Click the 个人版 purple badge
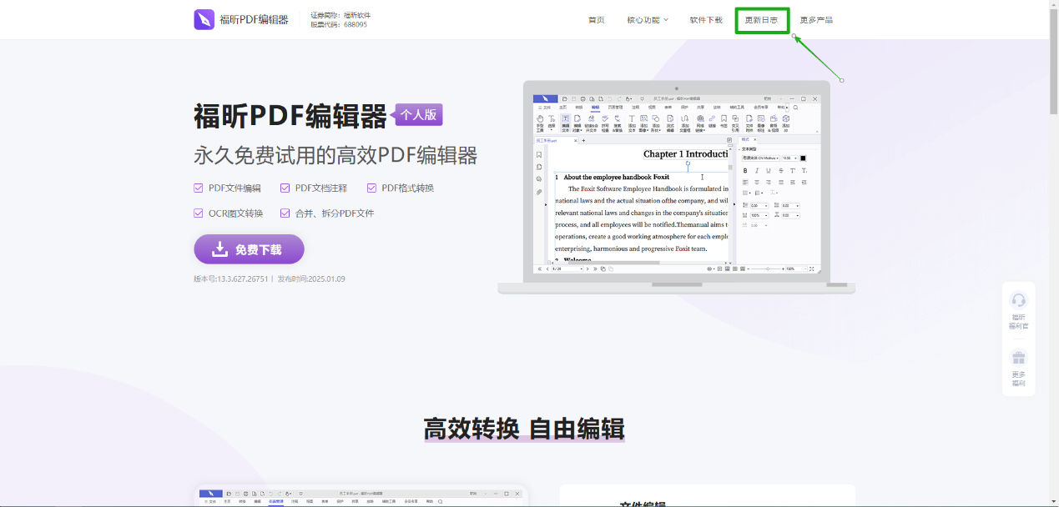1059x507 pixels. pos(418,115)
